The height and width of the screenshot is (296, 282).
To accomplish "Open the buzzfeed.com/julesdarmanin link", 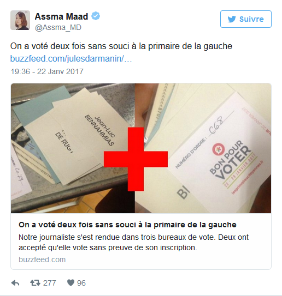I will click(x=71, y=59).
